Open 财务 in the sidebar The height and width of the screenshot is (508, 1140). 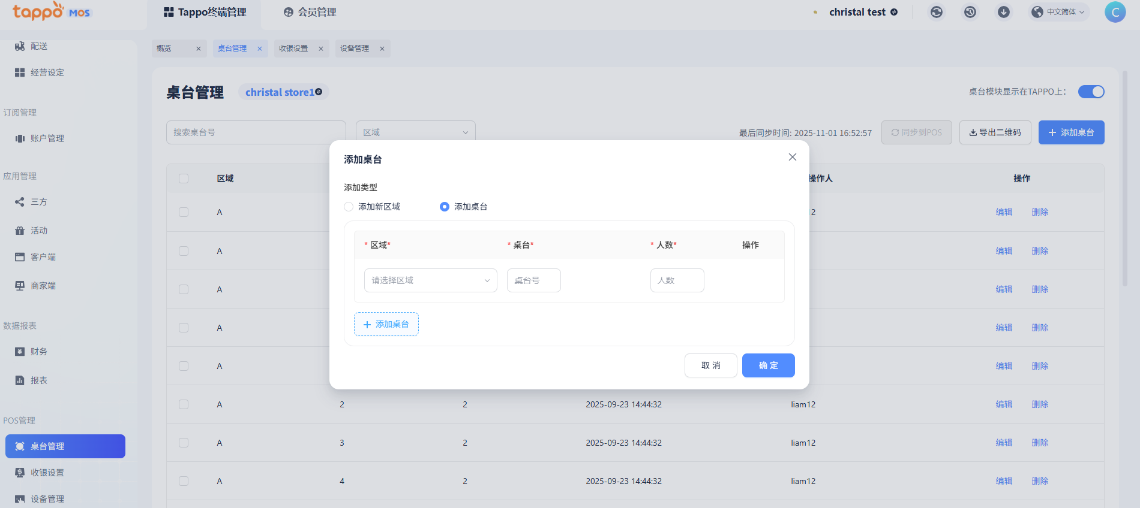[38, 352]
